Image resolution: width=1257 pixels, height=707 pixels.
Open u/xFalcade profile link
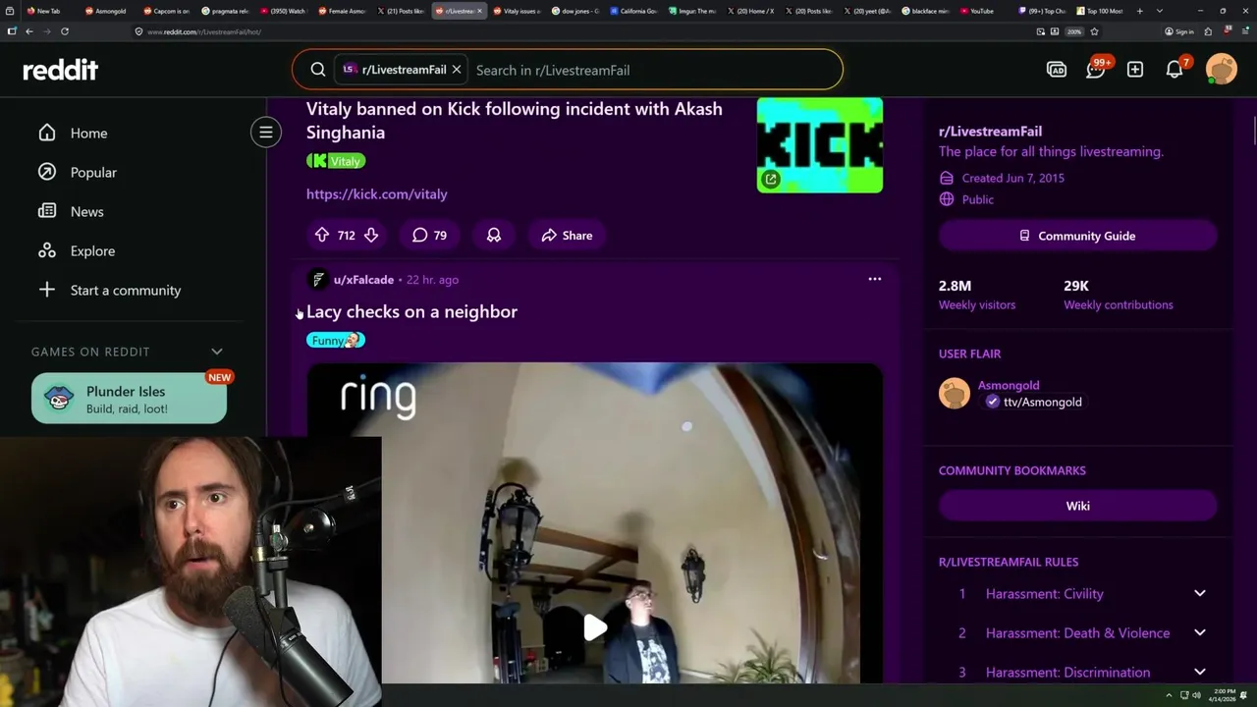[363, 280]
